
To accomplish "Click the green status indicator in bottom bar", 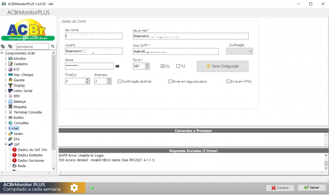I will click(x=92, y=188).
